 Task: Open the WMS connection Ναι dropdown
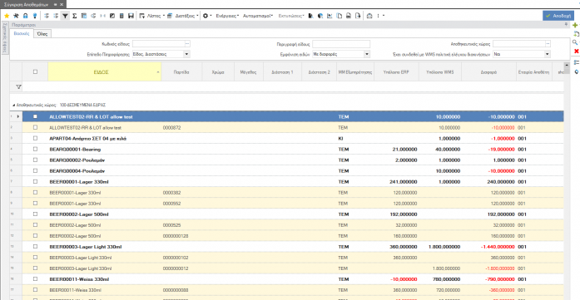pyautogui.click(x=548, y=54)
